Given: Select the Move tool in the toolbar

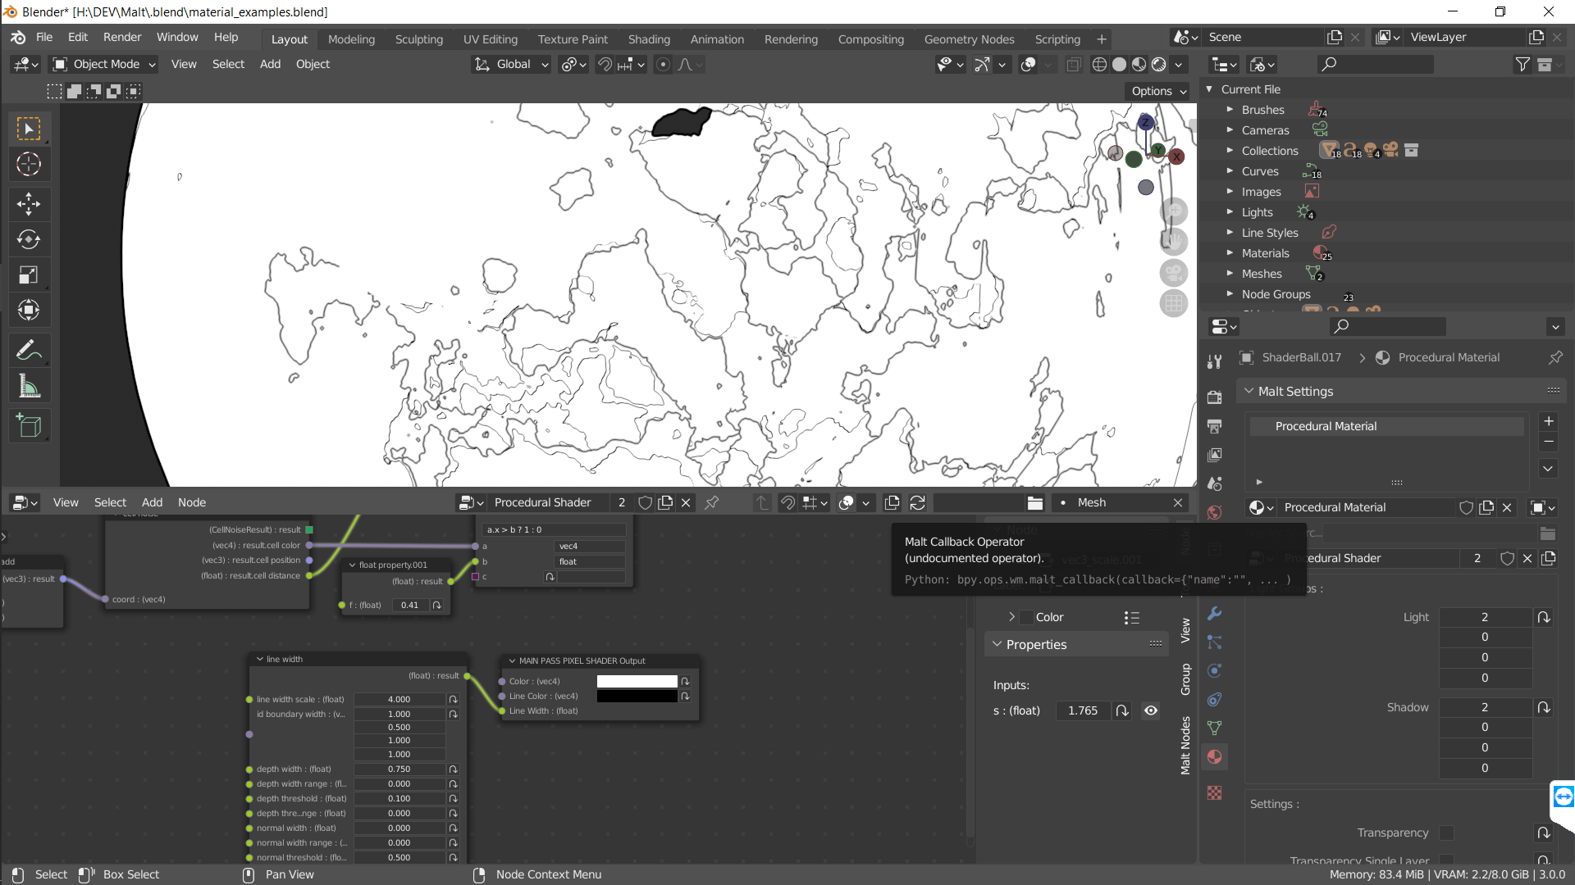Looking at the screenshot, I should coord(29,204).
